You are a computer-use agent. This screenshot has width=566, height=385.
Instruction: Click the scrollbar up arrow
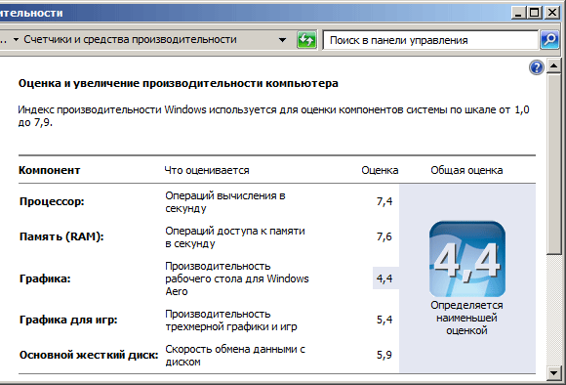click(553, 65)
